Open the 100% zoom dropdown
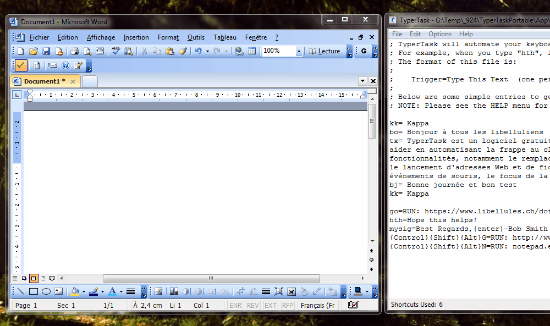 coord(299,52)
